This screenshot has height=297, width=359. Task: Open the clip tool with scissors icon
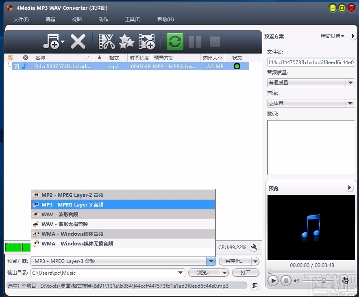(x=107, y=41)
